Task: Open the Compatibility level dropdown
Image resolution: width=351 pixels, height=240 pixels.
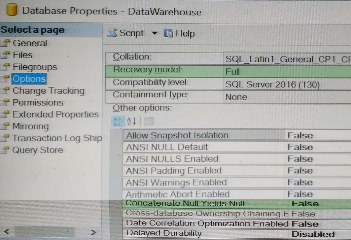Action: pos(287,84)
